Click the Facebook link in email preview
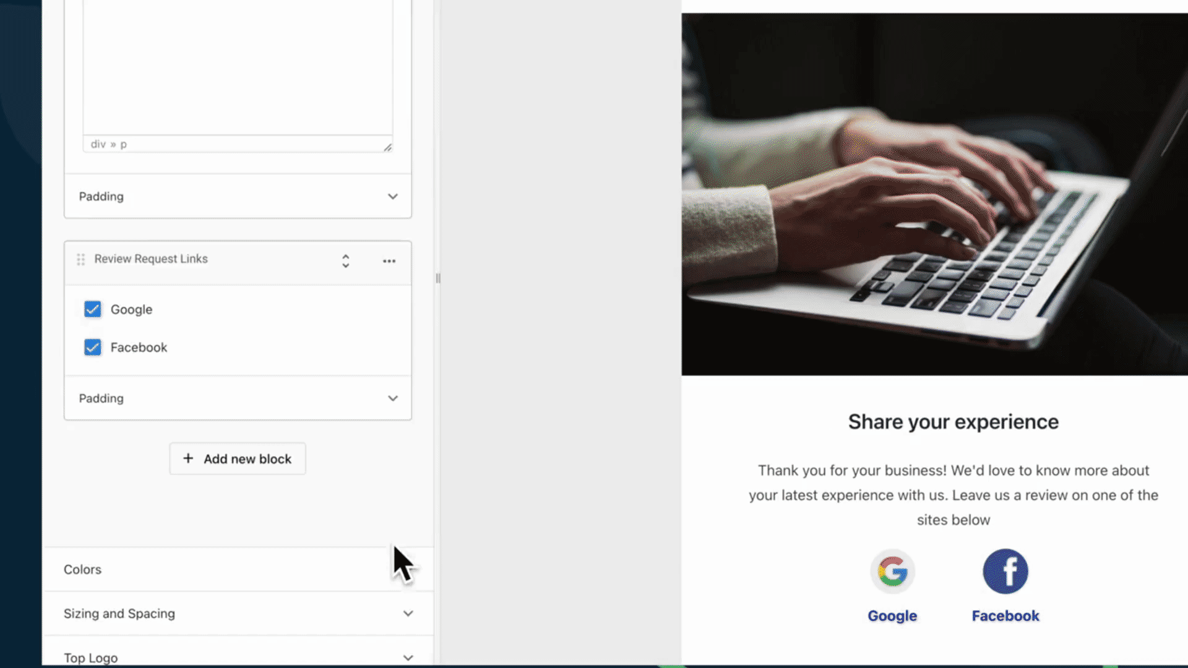This screenshot has width=1188, height=668. tap(1005, 615)
